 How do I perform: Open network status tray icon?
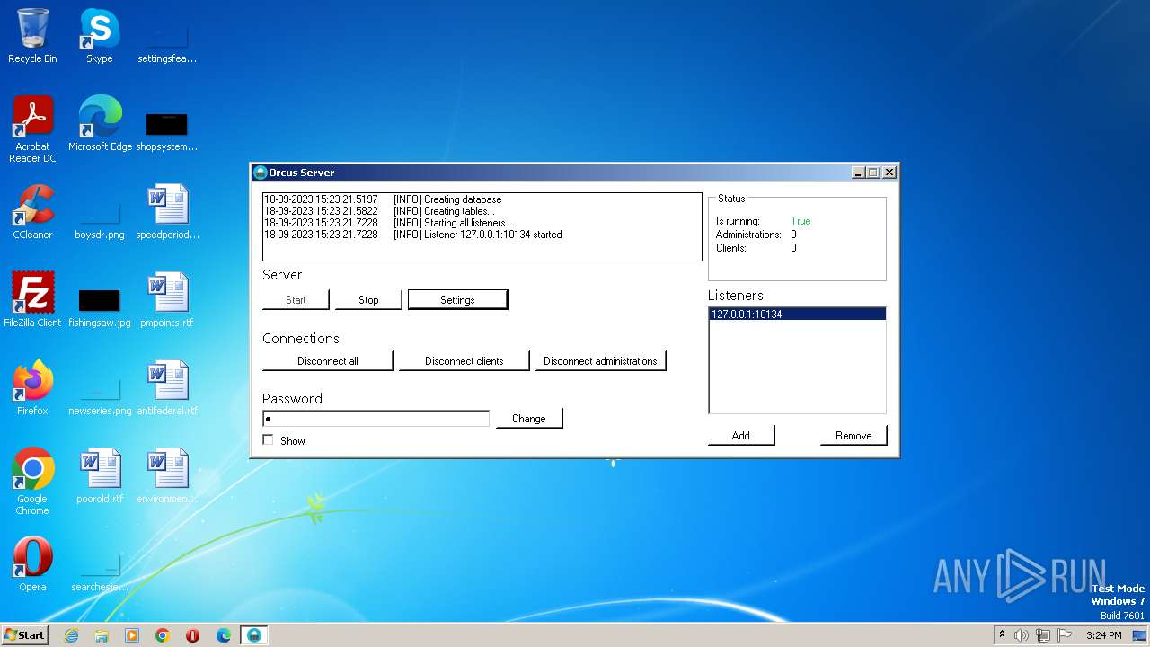click(1043, 635)
